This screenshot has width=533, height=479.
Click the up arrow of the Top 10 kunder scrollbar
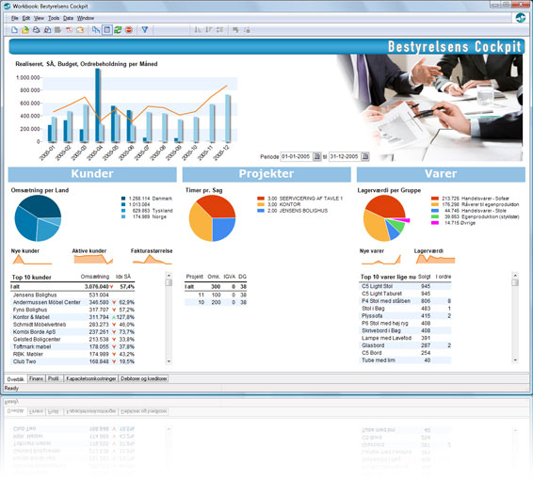[x=169, y=275]
